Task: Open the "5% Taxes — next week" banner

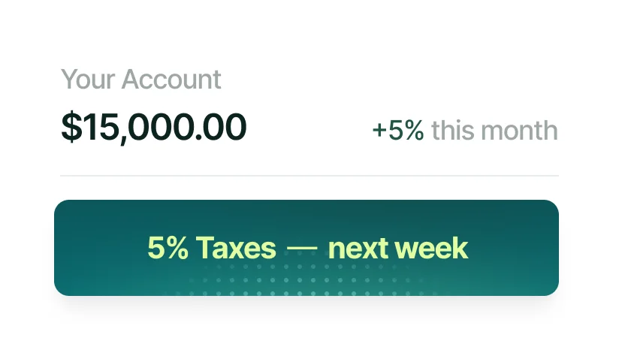Action: (306, 247)
